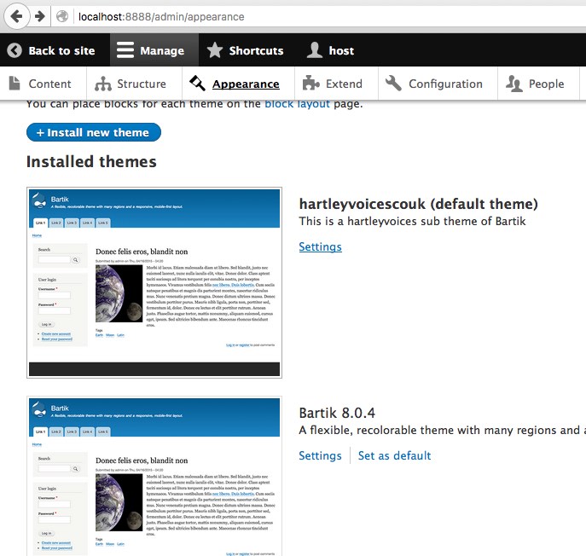The width and height of the screenshot is (586, 556).
Task: Click the hartleyvoicescouk (default theme) title
Action: 419,204
